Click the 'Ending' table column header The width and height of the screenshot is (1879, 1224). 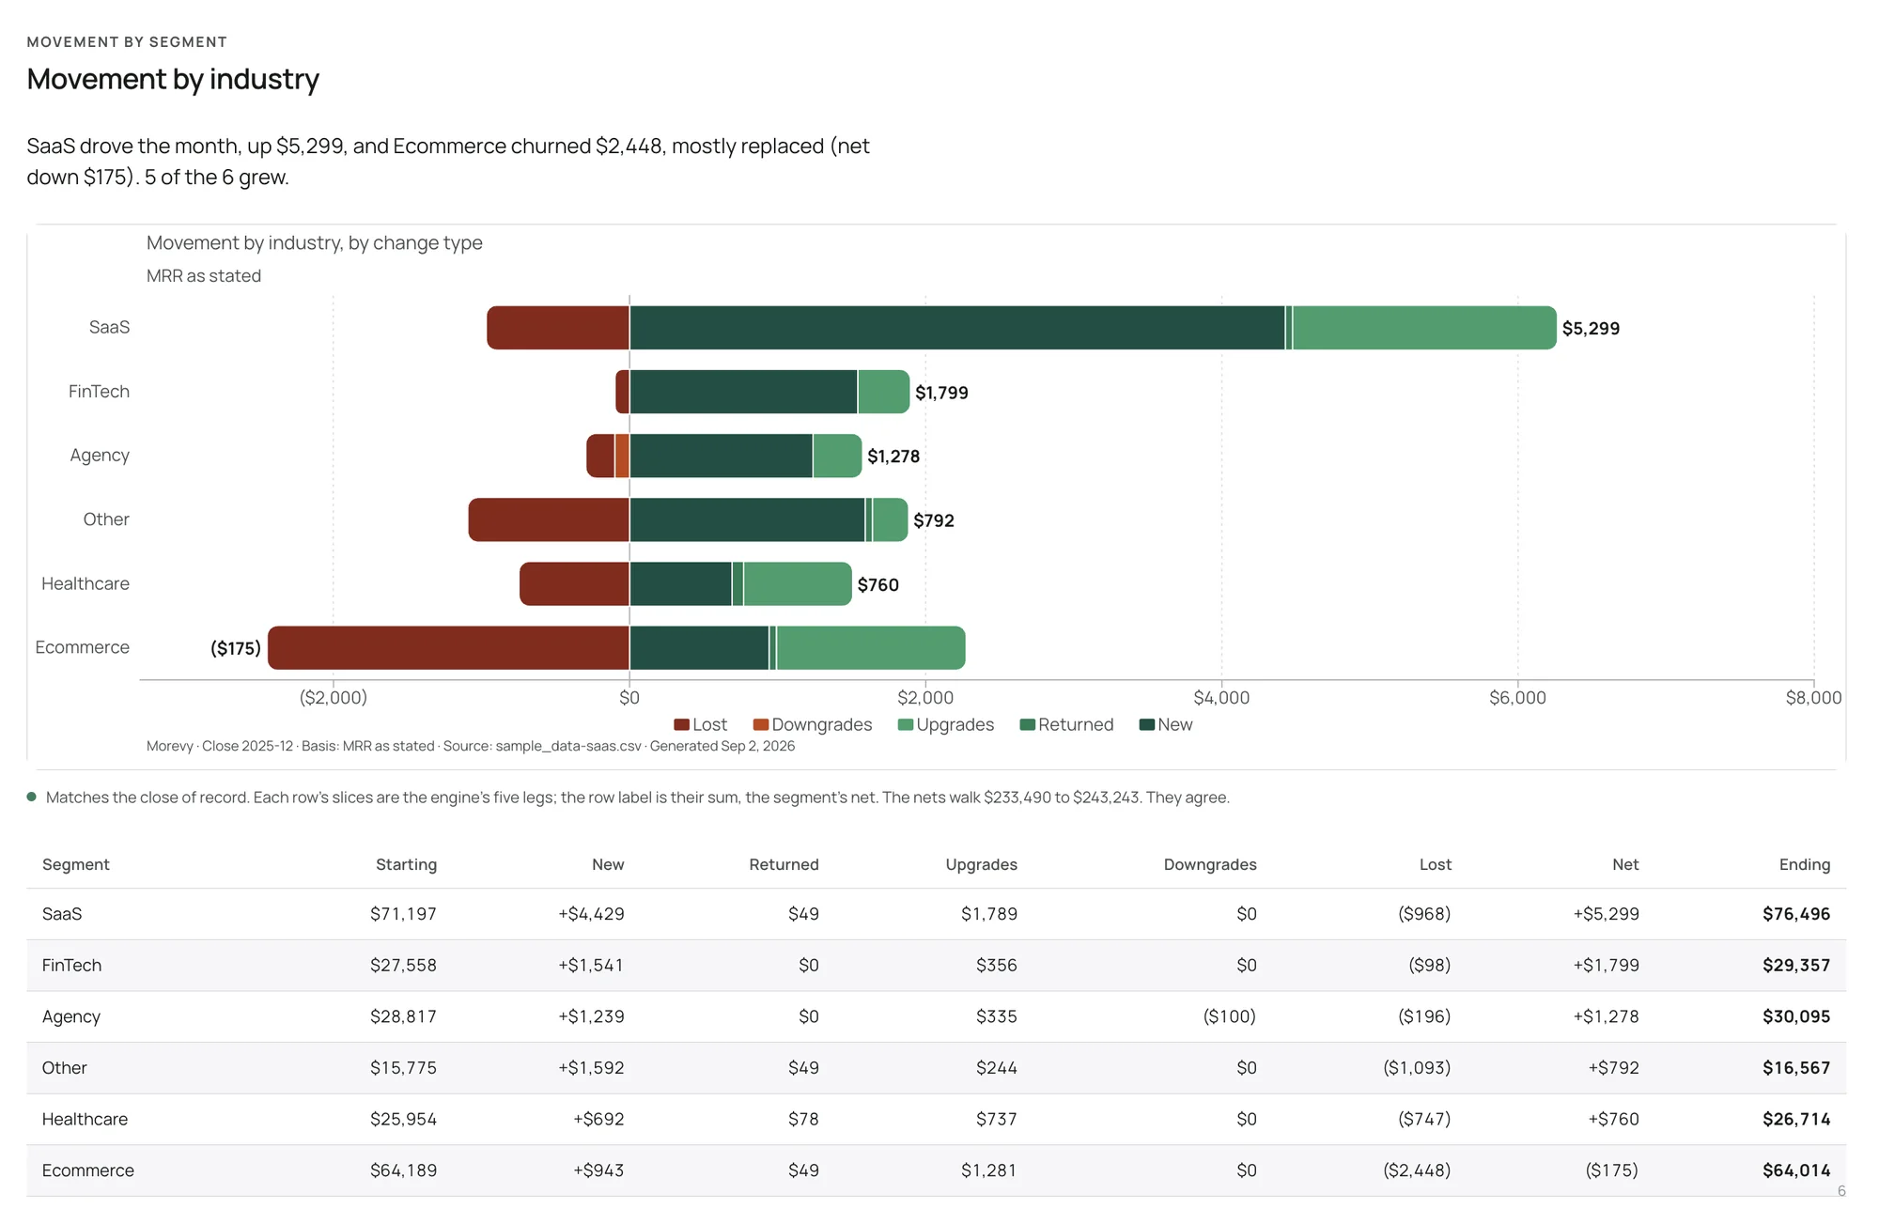pyautogui.click(x=1805, y=864)
